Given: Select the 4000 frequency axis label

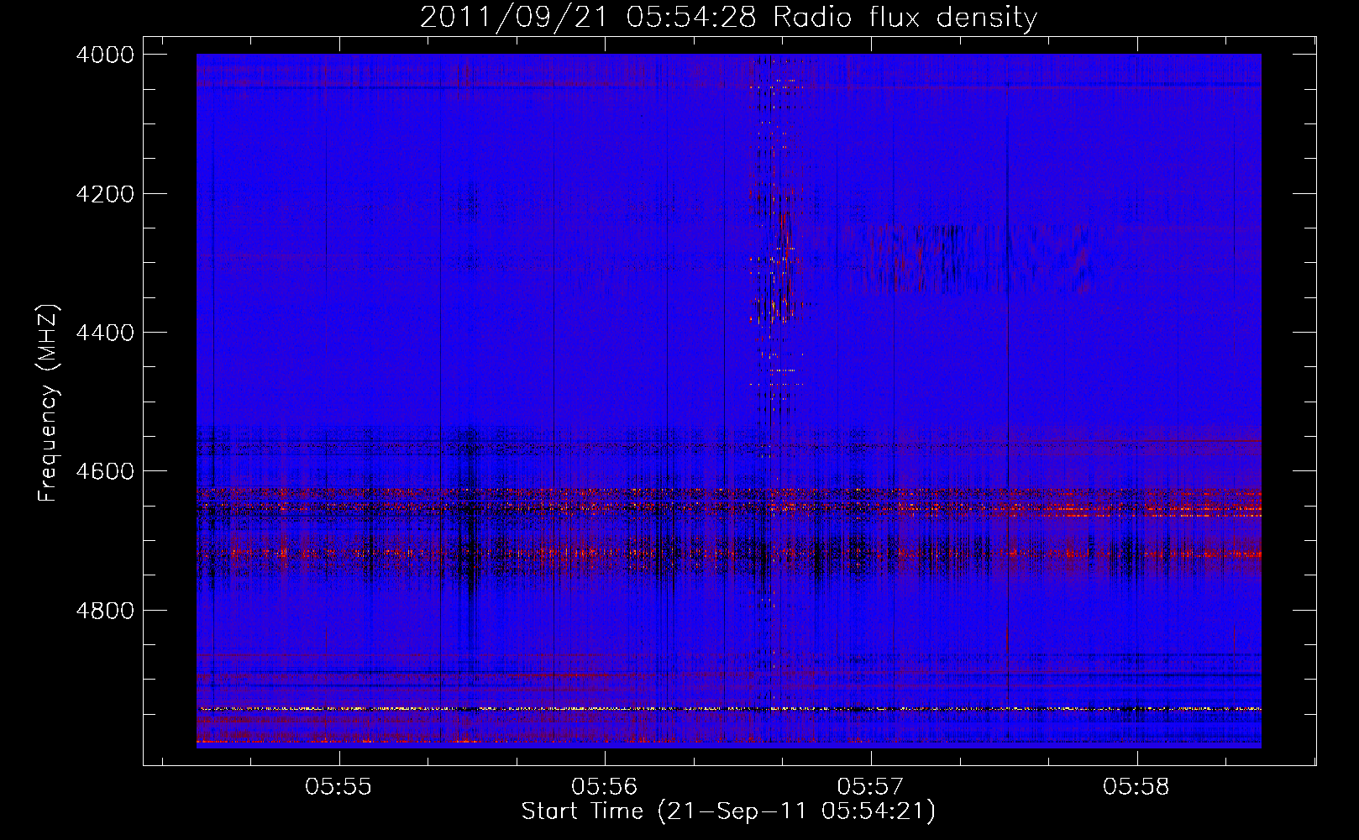Looking at the screenshot, I should (105, 55).
